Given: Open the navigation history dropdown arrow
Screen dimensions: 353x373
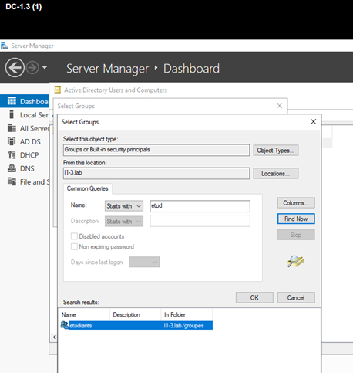Looking at the screenshot, I should 45,67.
